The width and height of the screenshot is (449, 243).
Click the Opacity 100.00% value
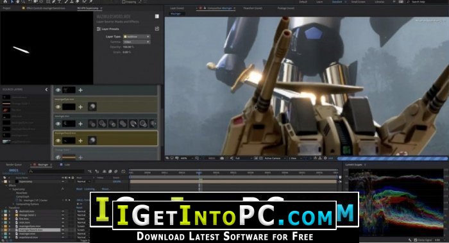(128, 47)
